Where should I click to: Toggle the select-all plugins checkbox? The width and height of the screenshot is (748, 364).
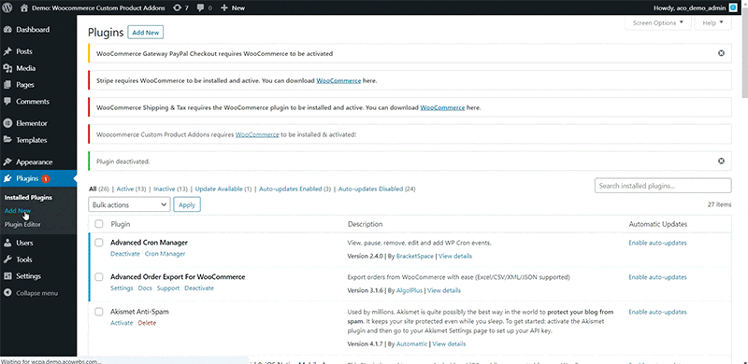point(99,224)
